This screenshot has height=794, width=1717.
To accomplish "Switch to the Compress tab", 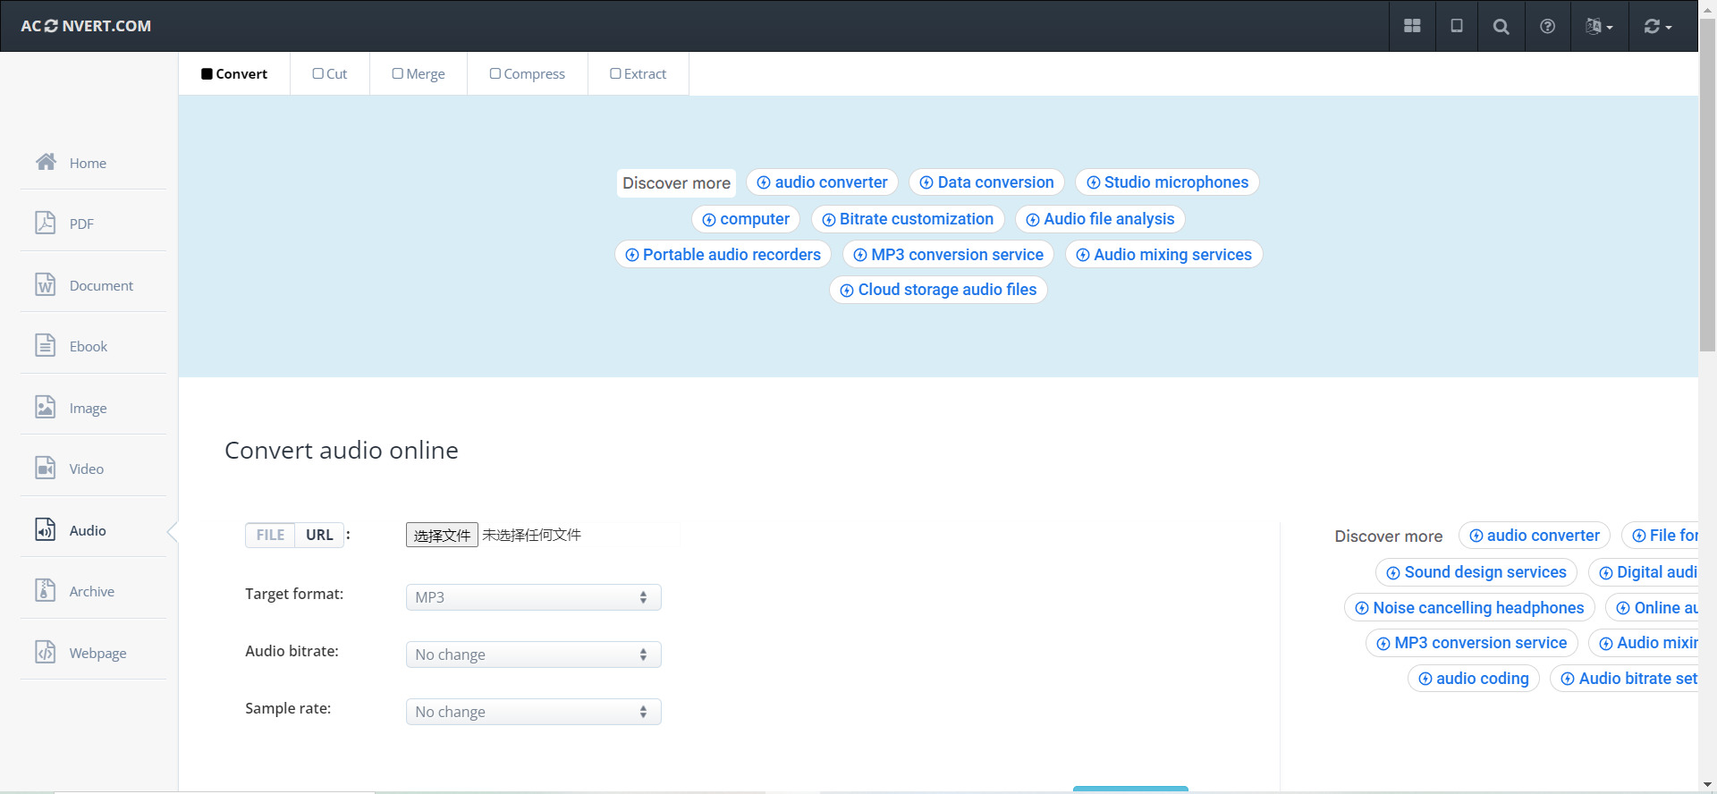I will tap(528, 73).
